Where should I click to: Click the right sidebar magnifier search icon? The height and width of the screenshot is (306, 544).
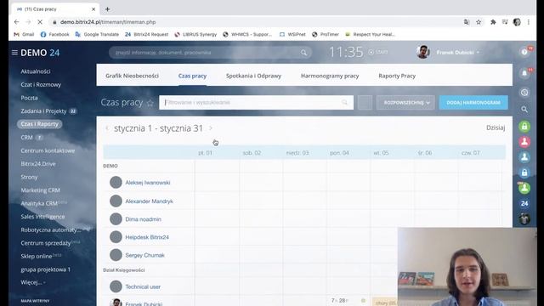coord(524,110)
